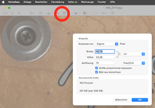
Task: Change the cm unit dropdown
Action: pyautogui.click(x=133, y=54)
